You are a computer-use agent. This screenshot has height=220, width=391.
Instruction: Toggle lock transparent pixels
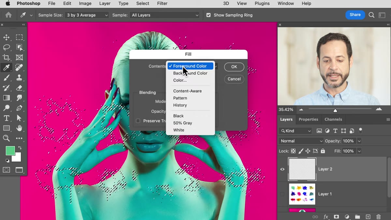point(293,151)
